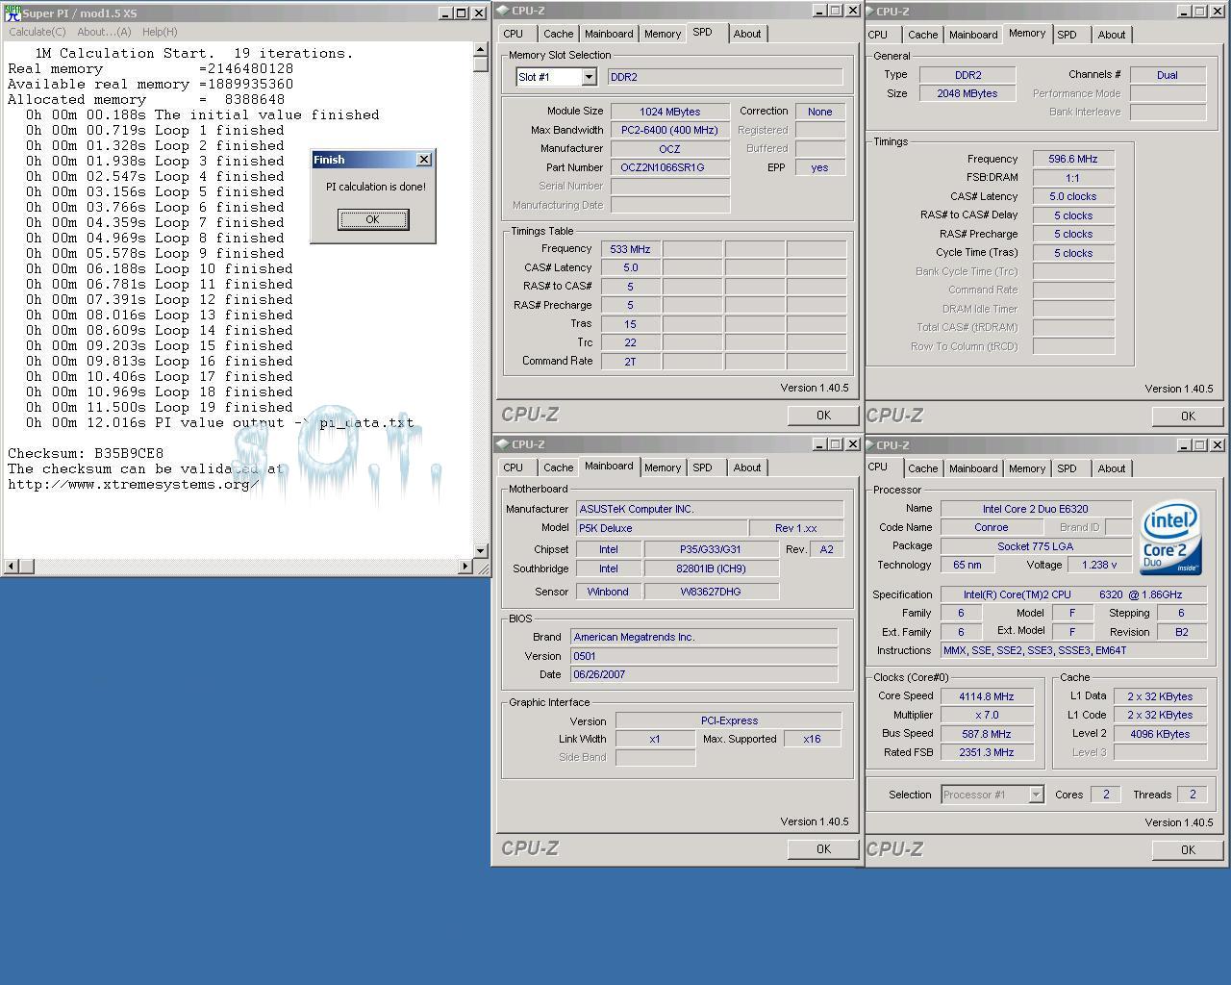The height and width of the screenshot is (985, 1231).
Task: Click Super PI horizontal scrollbar right arrow
Action: (465, 566)
